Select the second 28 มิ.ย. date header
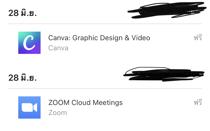Image resolution: width=210 pixels, height=131 pixels. coord(22,78)
